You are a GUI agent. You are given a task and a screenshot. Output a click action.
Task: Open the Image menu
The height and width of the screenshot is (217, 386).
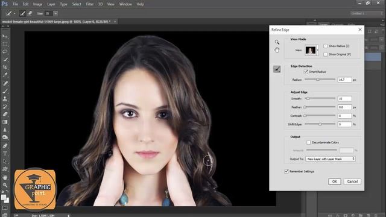click(37, 4)
